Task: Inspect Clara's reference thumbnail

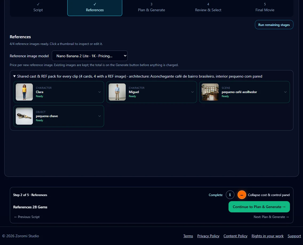Action: click(x=24, y=92)
